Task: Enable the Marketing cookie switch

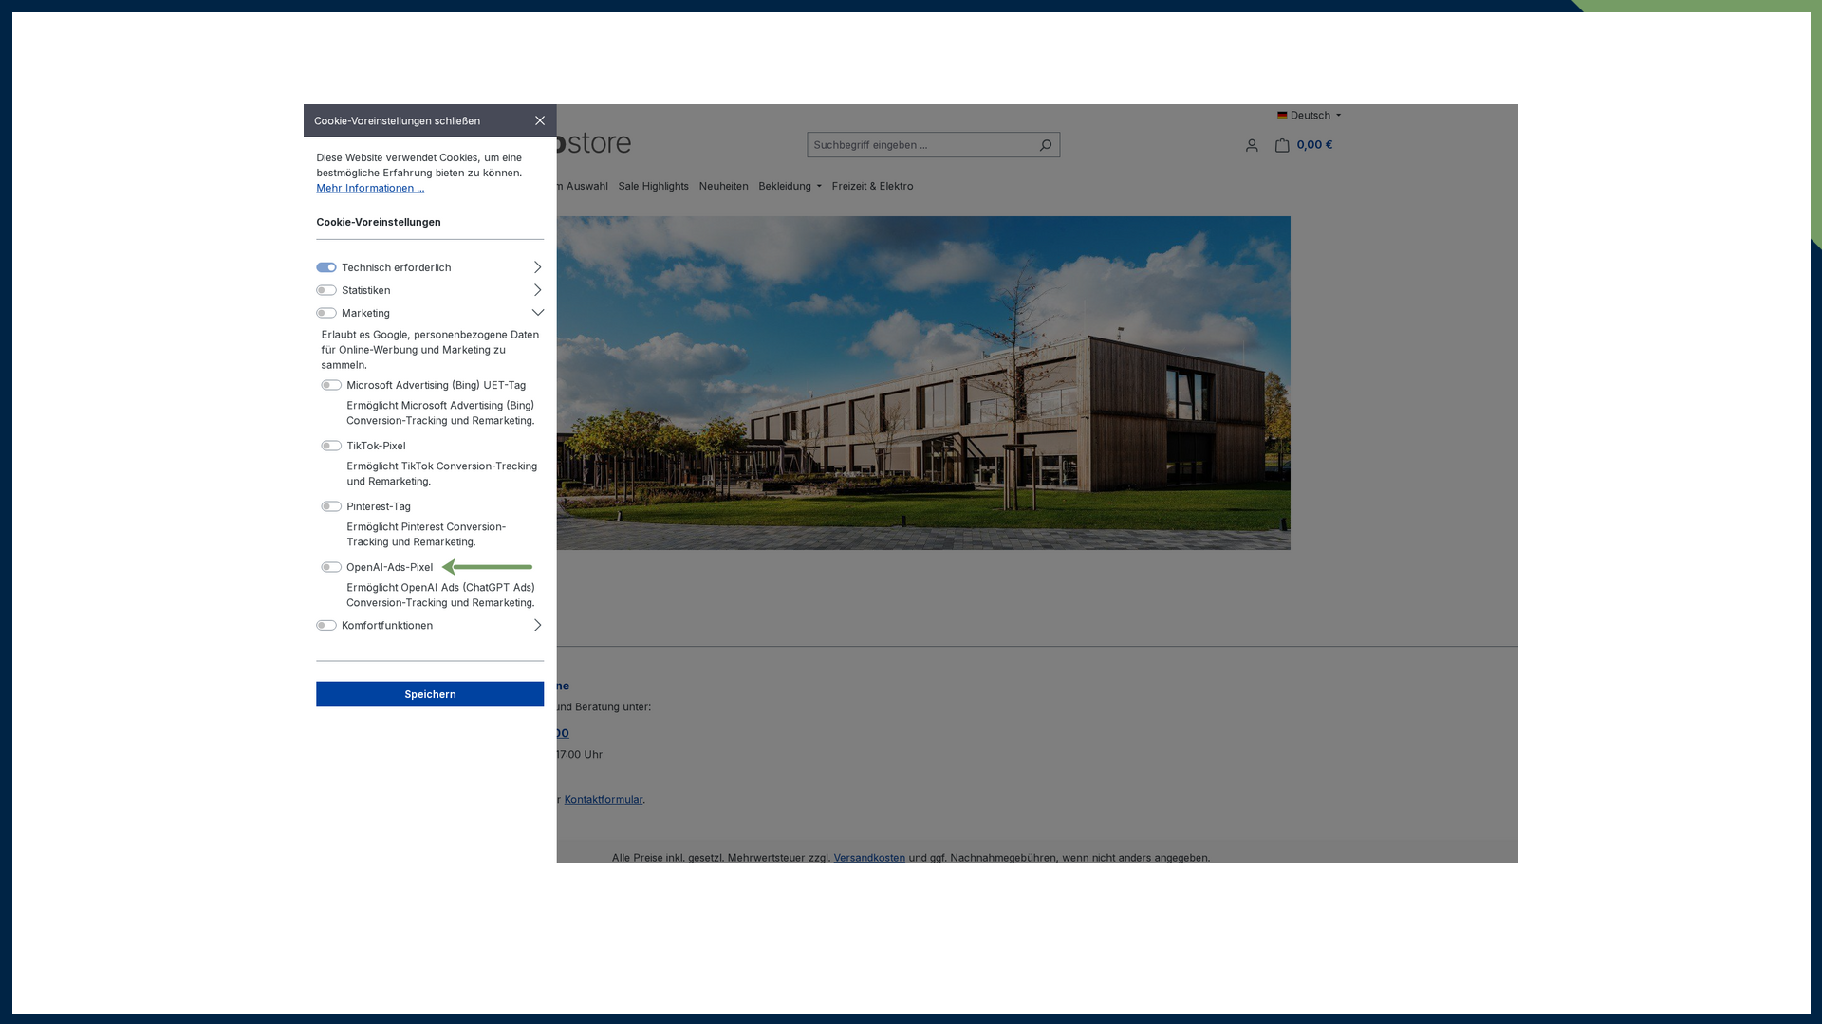Action: pos(326,313)
